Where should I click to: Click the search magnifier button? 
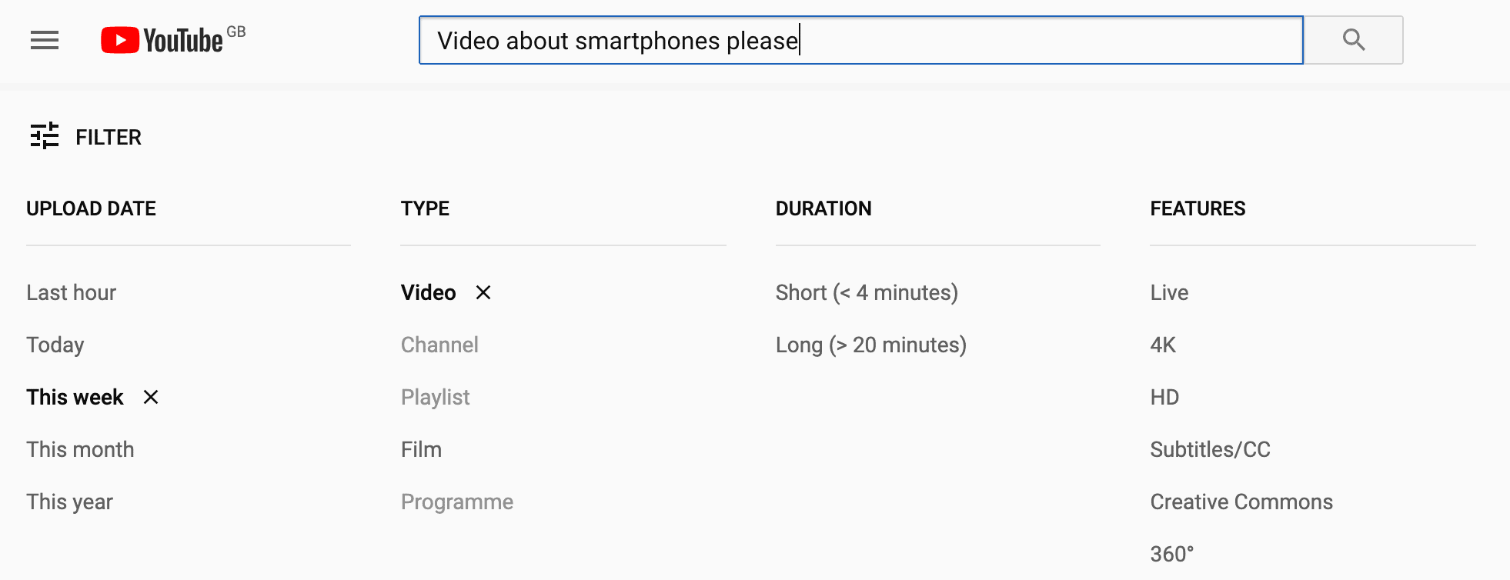pos(1353,40)
